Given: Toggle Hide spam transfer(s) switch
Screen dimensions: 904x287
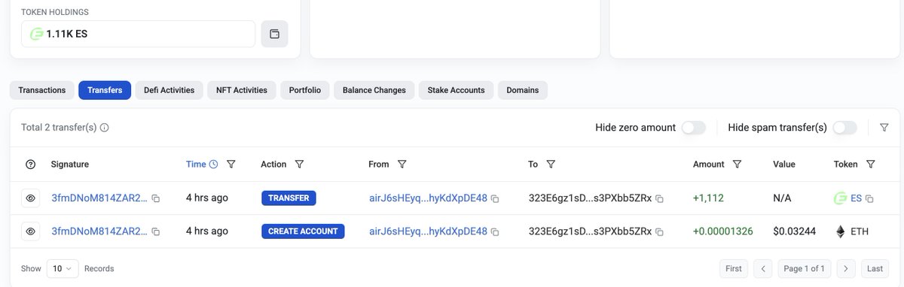Looking at the screenshot, I should pos(844,128).
